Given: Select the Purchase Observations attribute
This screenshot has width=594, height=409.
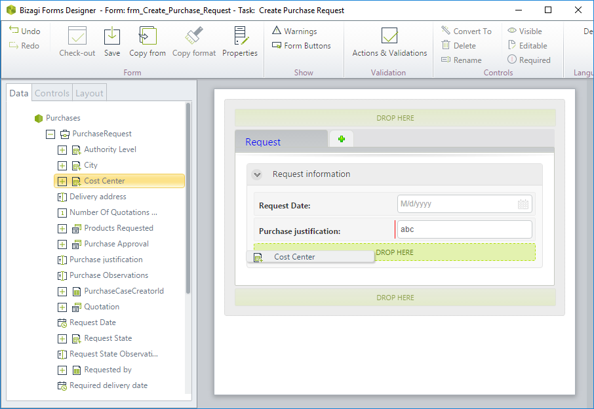Looking at the screenshot, I should 103,275.
